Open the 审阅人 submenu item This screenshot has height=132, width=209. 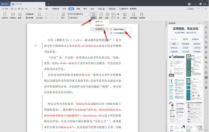[99, 21]
